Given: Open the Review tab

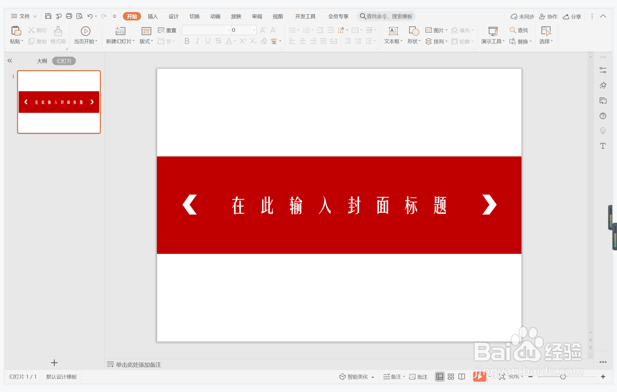Looking at the screenshot, I should (x=257, y=16).
